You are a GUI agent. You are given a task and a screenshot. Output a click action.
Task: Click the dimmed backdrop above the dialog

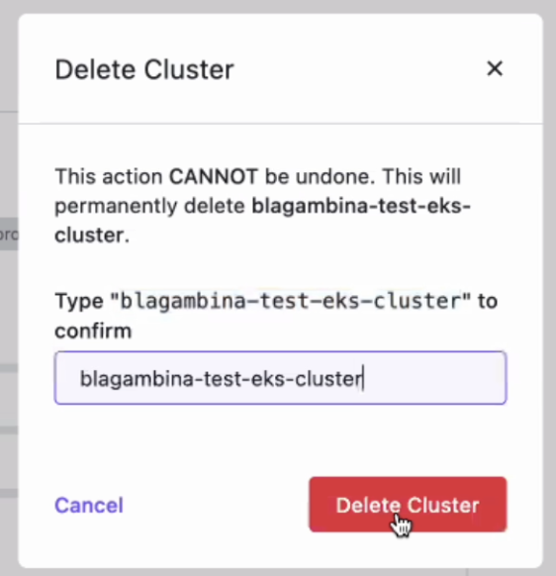[278, 7]
